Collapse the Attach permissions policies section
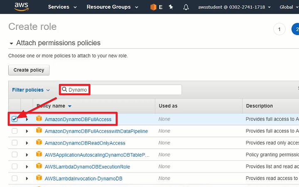Viewport: 299px width, 187px height. click(x=11, y=44)
